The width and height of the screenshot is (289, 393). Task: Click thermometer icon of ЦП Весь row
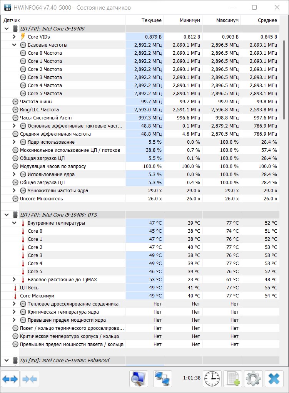[15, 288]
